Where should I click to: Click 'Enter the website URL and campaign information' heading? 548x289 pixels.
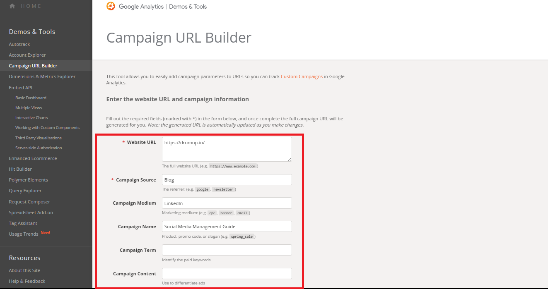178,99
